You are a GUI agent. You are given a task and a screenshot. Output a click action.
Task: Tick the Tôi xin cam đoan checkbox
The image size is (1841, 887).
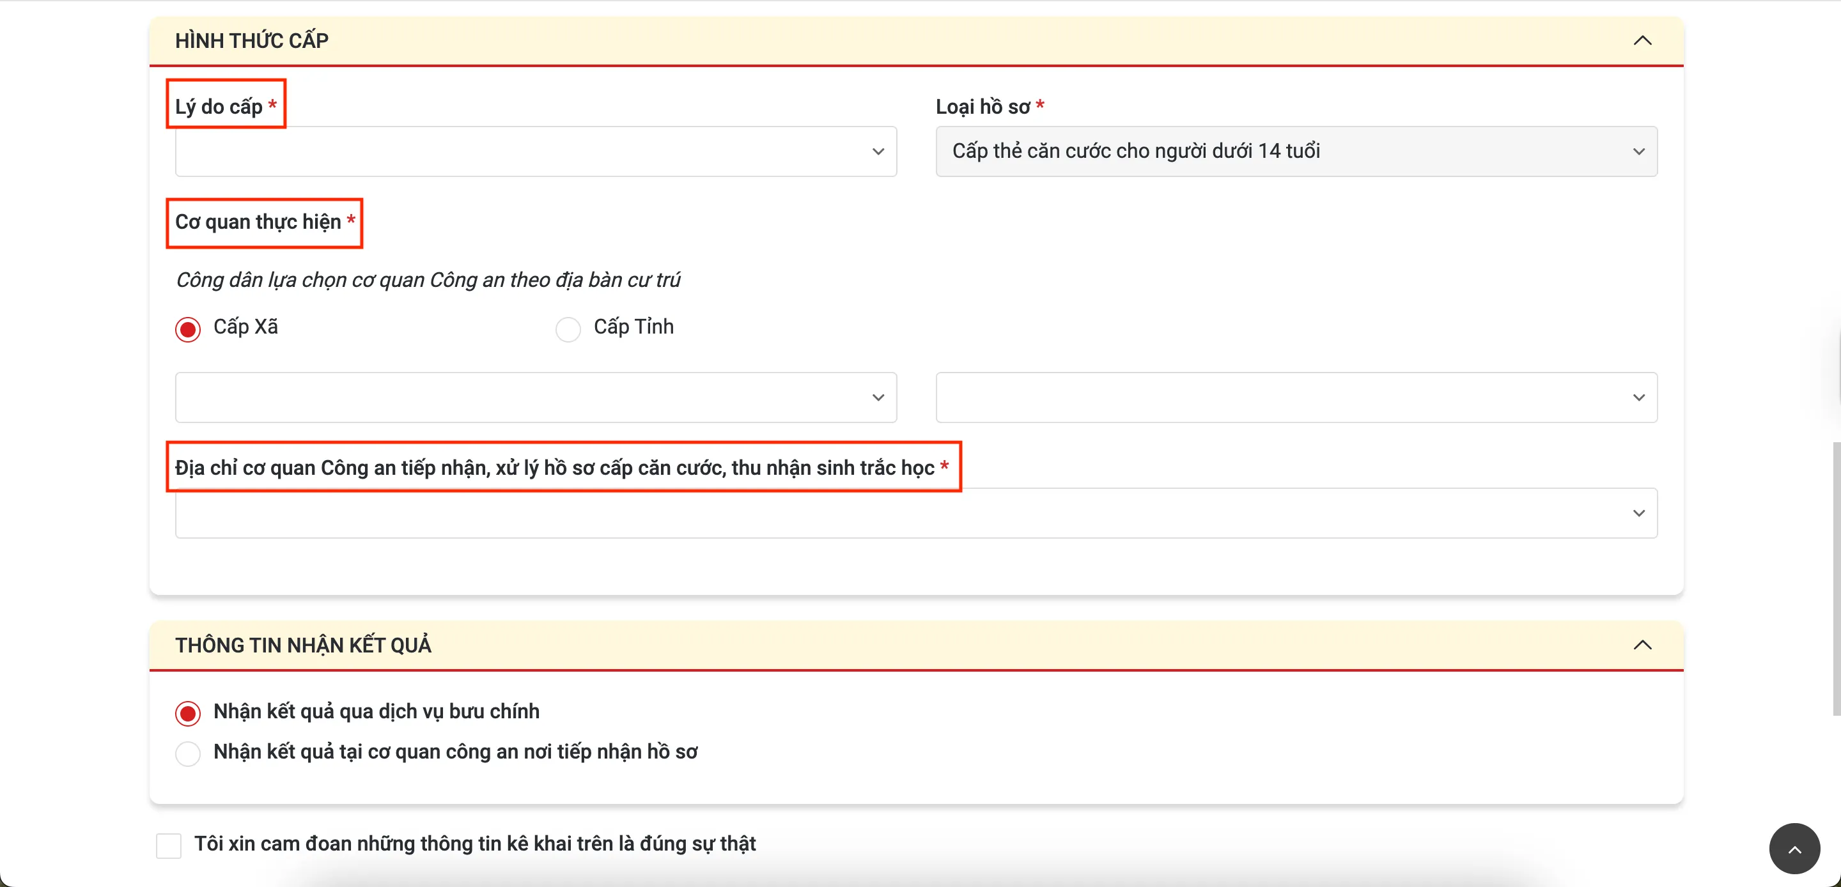(x=169, y=845)
